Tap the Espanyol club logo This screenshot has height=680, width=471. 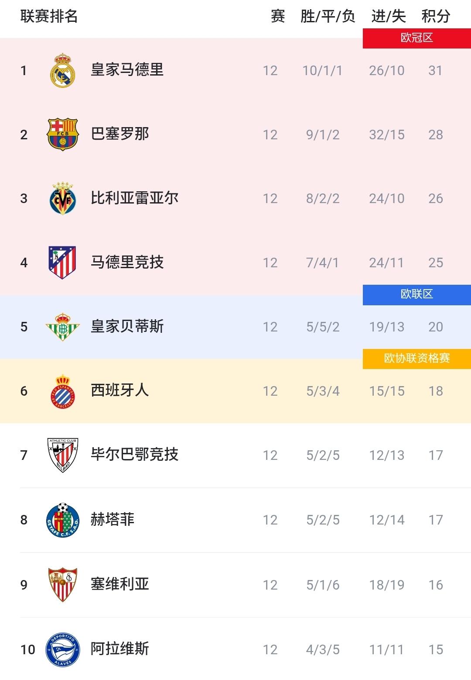63,391
